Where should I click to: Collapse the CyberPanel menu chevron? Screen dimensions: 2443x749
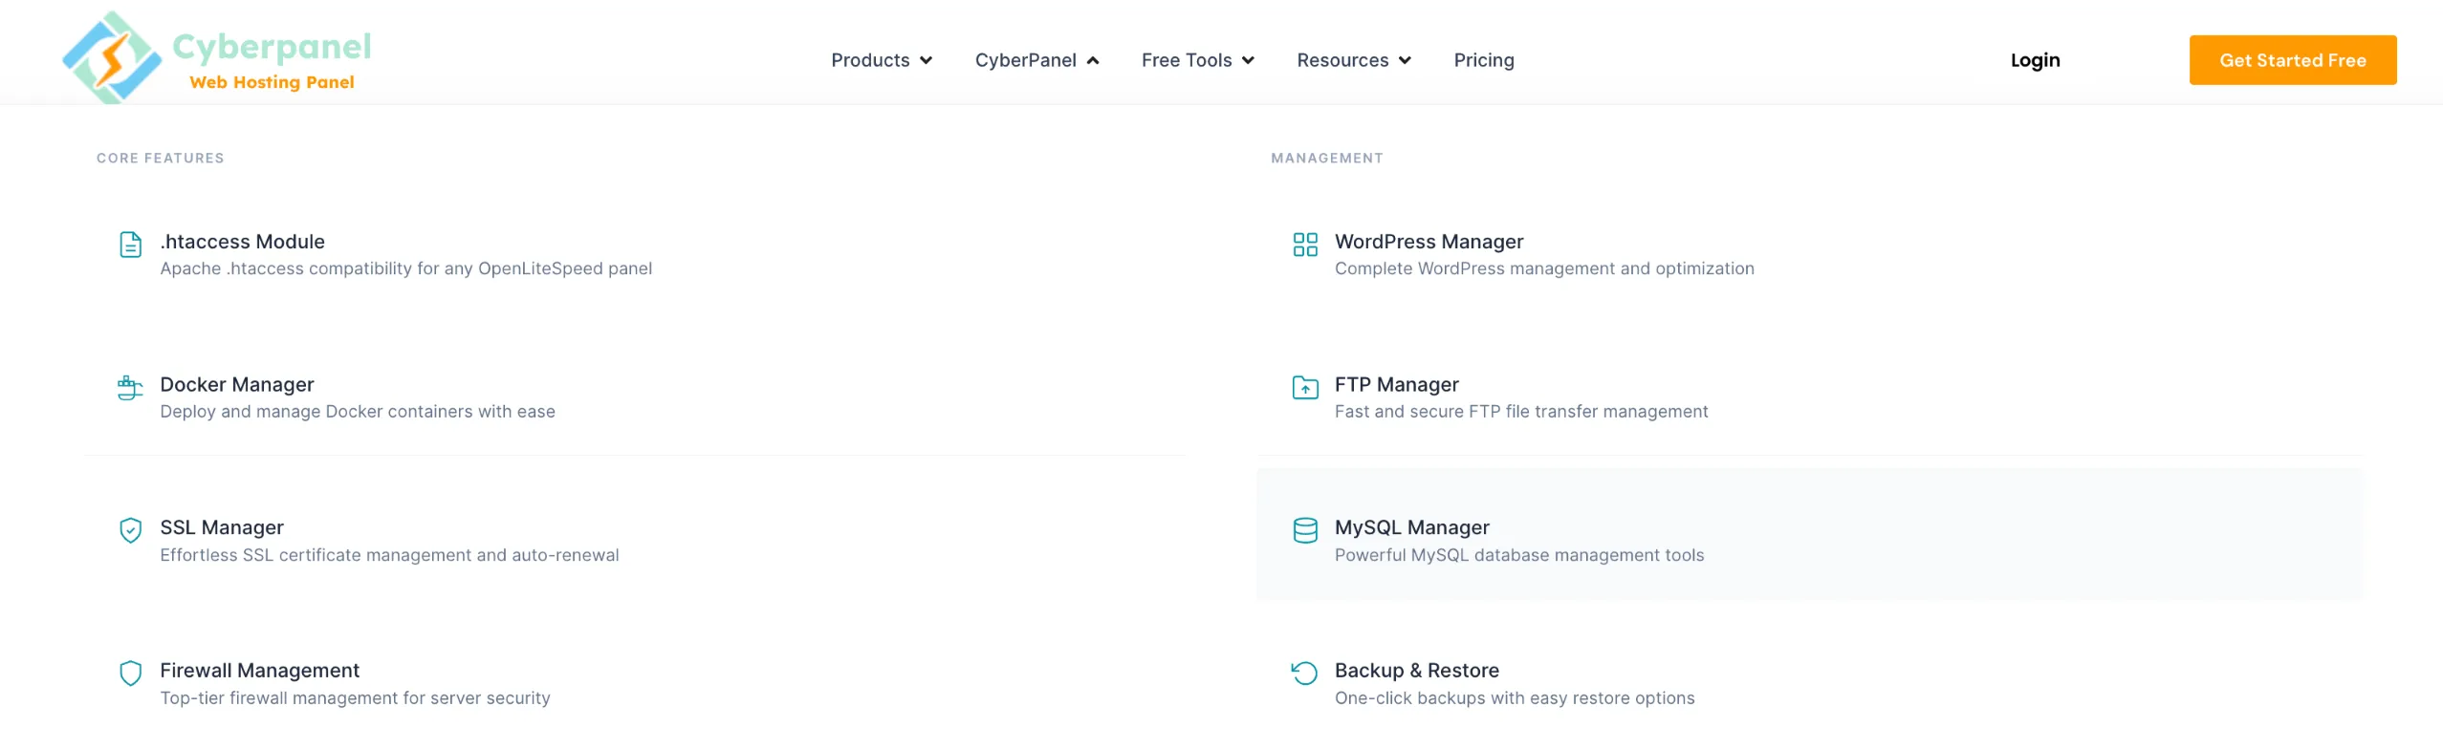(x=1093, y=60)
